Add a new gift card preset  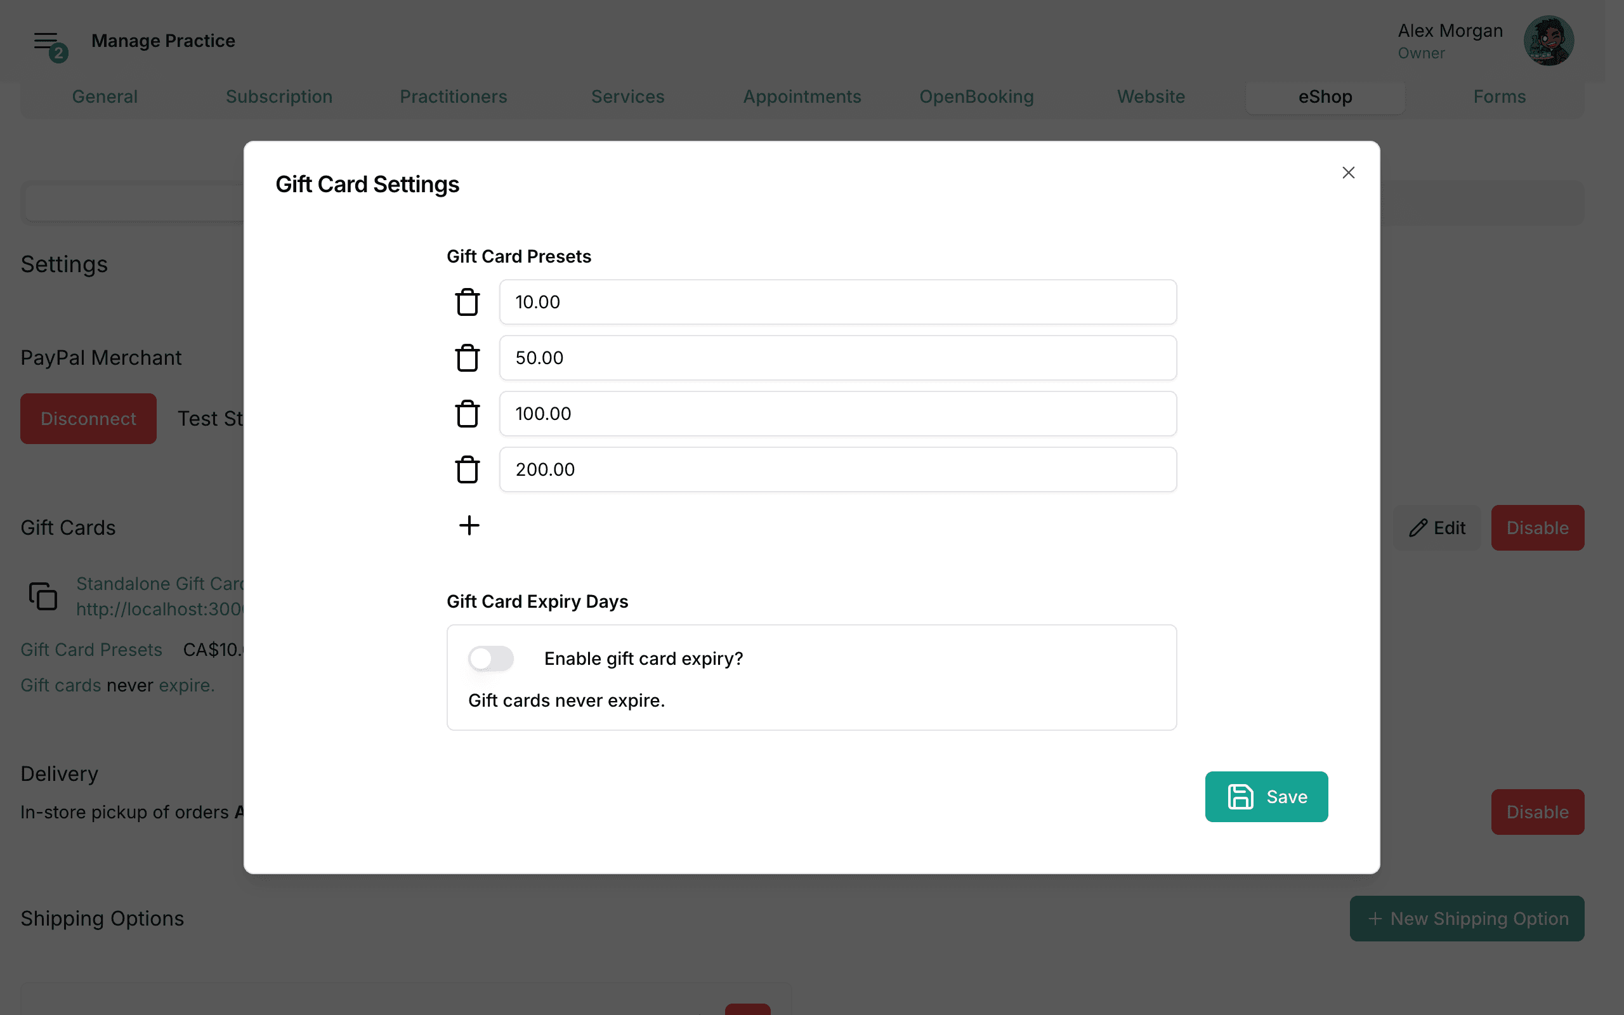click(469, 525)
